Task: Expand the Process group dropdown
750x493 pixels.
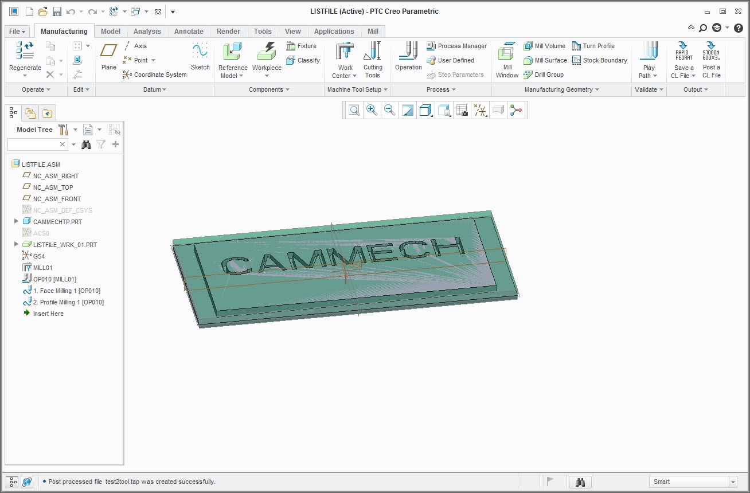Action: 441,89
